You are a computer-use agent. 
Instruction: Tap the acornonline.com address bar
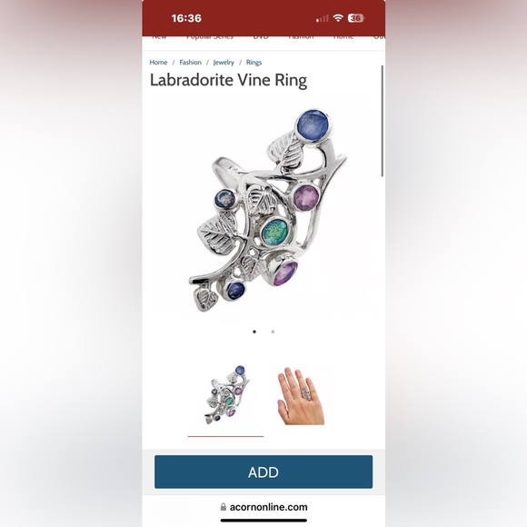(x=263, y=507)
